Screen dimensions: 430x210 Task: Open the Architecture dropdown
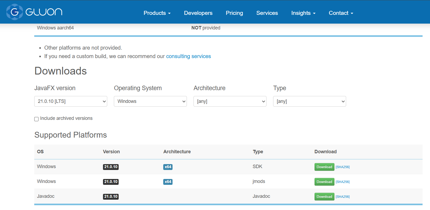[230, 101]
